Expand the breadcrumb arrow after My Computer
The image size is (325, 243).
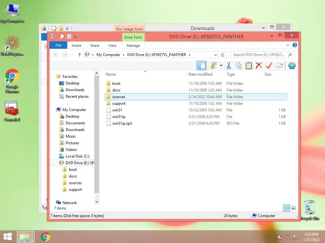point(124,55)
